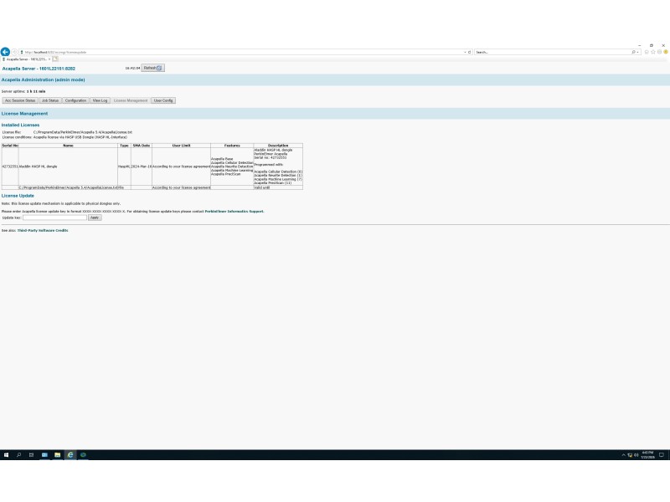Open PerkinElmer Informatics Support link
Screen dimensions: 670x502
[234, 212]
